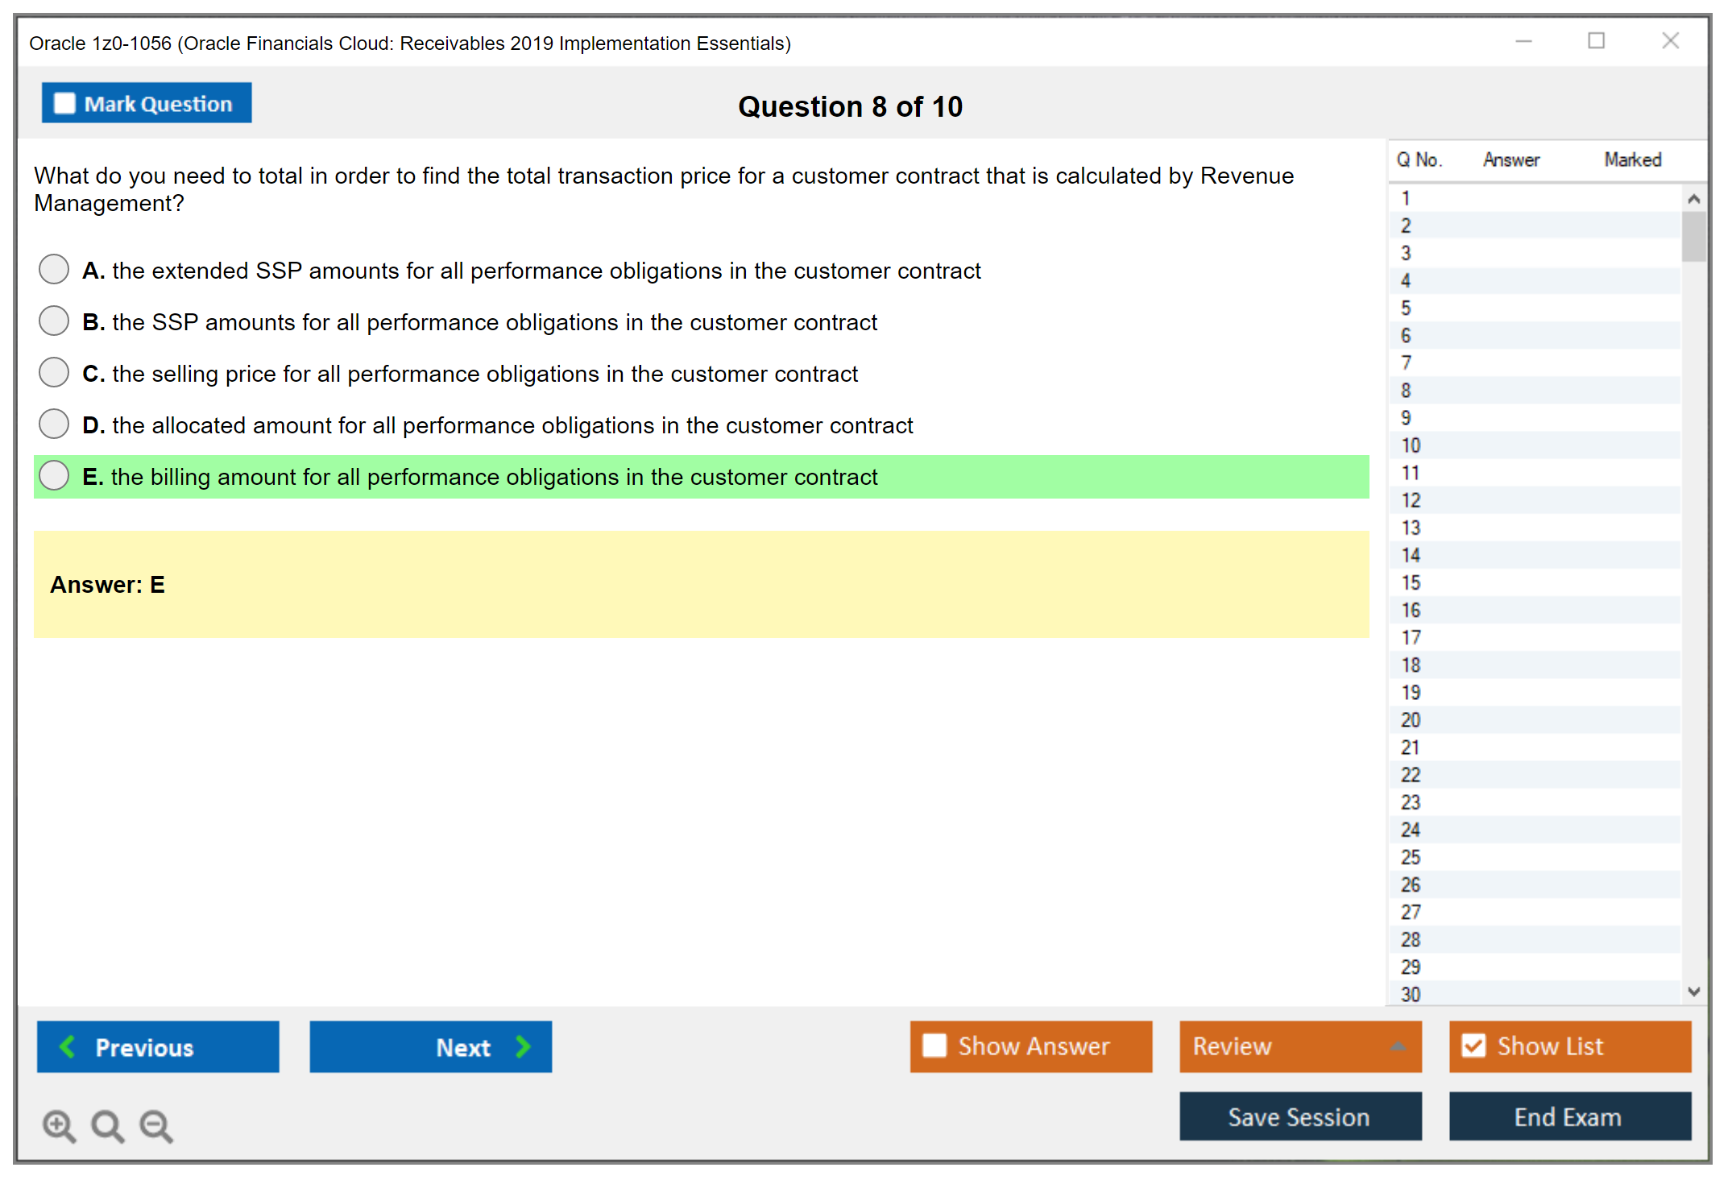Jump to question 15 in list
1732x1184 pixels.
(x=1411, y=582)
